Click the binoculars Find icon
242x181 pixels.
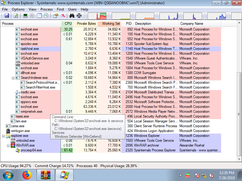[x=72, y=16]
